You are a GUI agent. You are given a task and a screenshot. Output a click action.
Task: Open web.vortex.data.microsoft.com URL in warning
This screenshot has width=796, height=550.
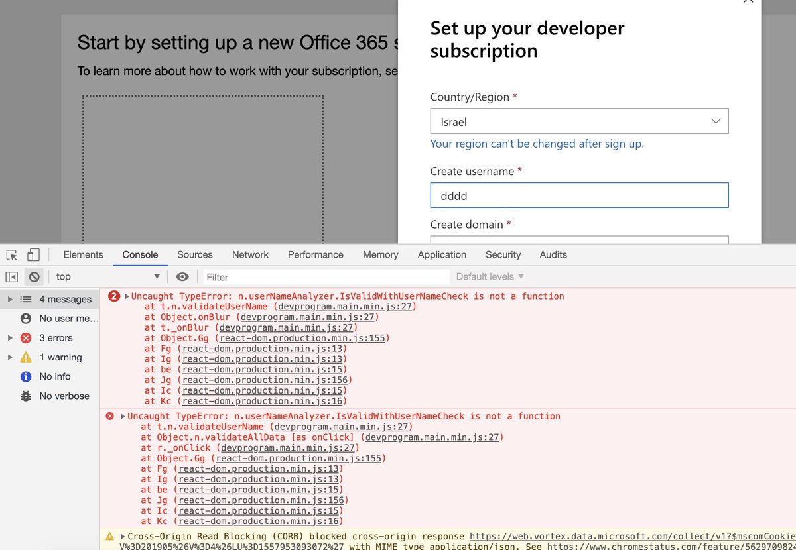click(x=632, y=536)
